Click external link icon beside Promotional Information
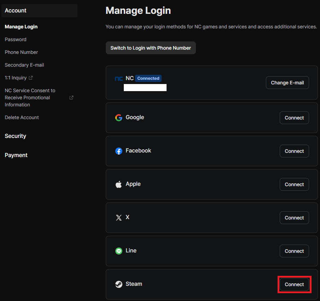This screenshot has width=320, height=301. 71,97
